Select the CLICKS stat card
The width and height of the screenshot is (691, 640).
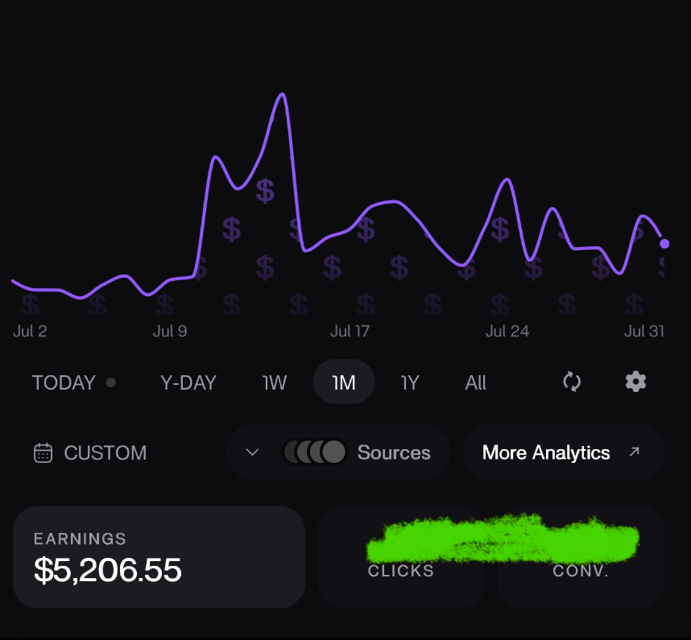click(x=401, y=557)
